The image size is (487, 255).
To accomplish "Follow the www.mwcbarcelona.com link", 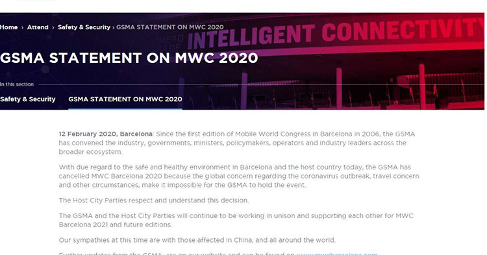I will point(337,254).
